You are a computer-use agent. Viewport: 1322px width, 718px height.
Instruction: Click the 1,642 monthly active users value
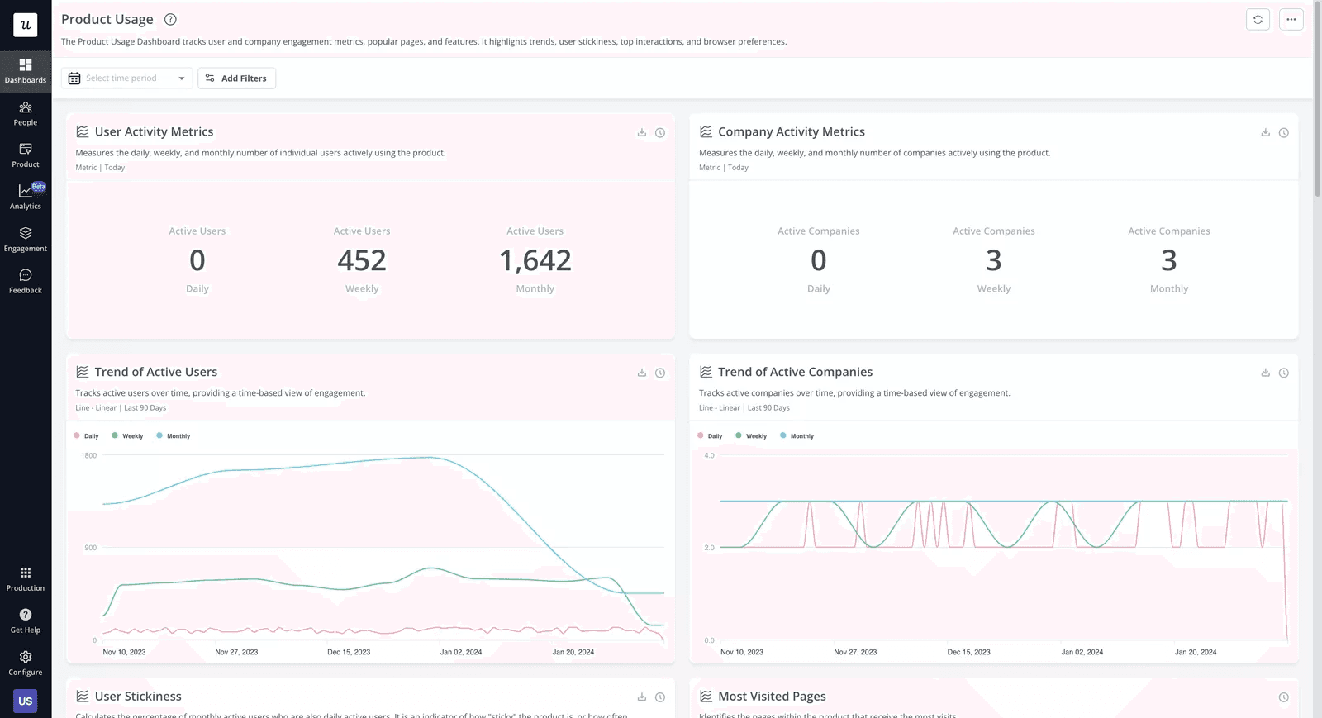(535, 261)
